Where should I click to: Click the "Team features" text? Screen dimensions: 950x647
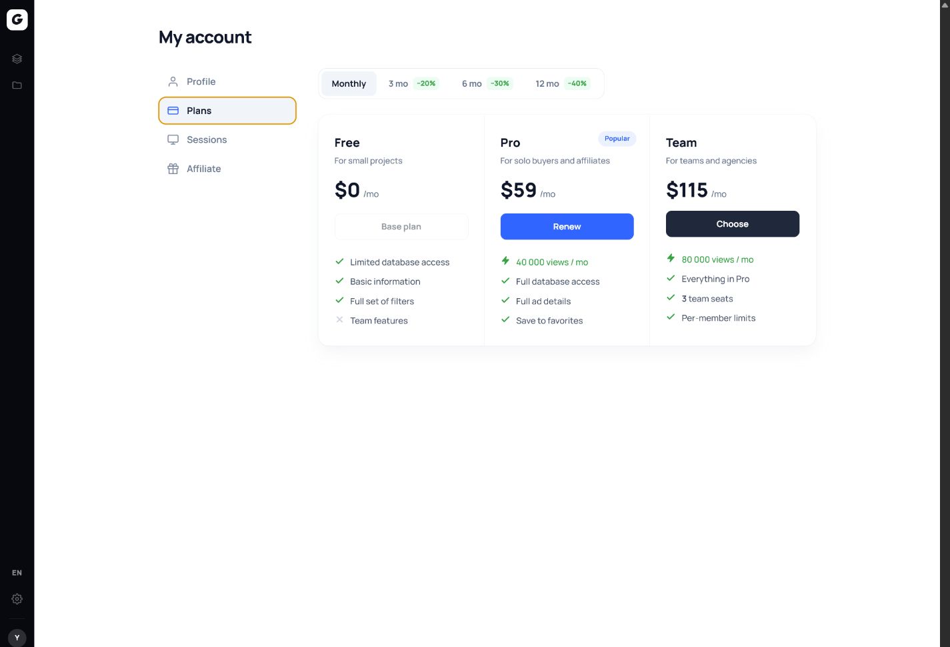tap(379, 321)
